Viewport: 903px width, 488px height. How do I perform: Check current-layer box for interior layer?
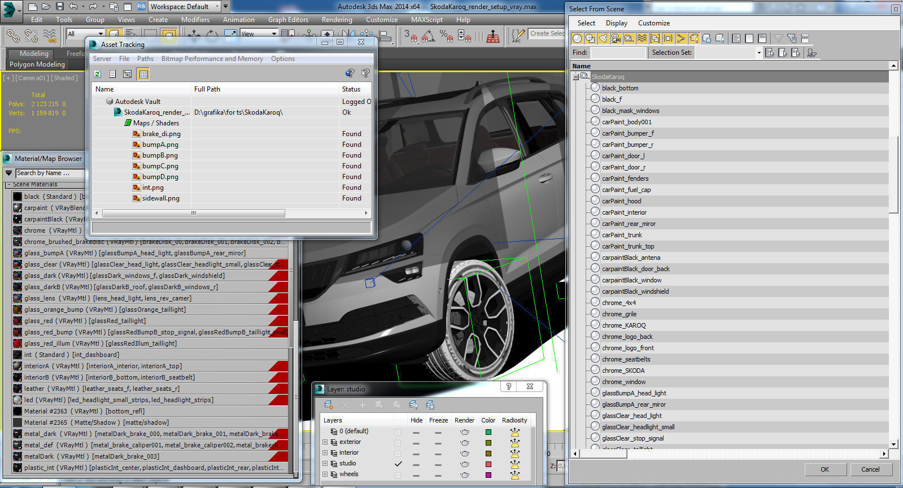click(x=398, y=453)
